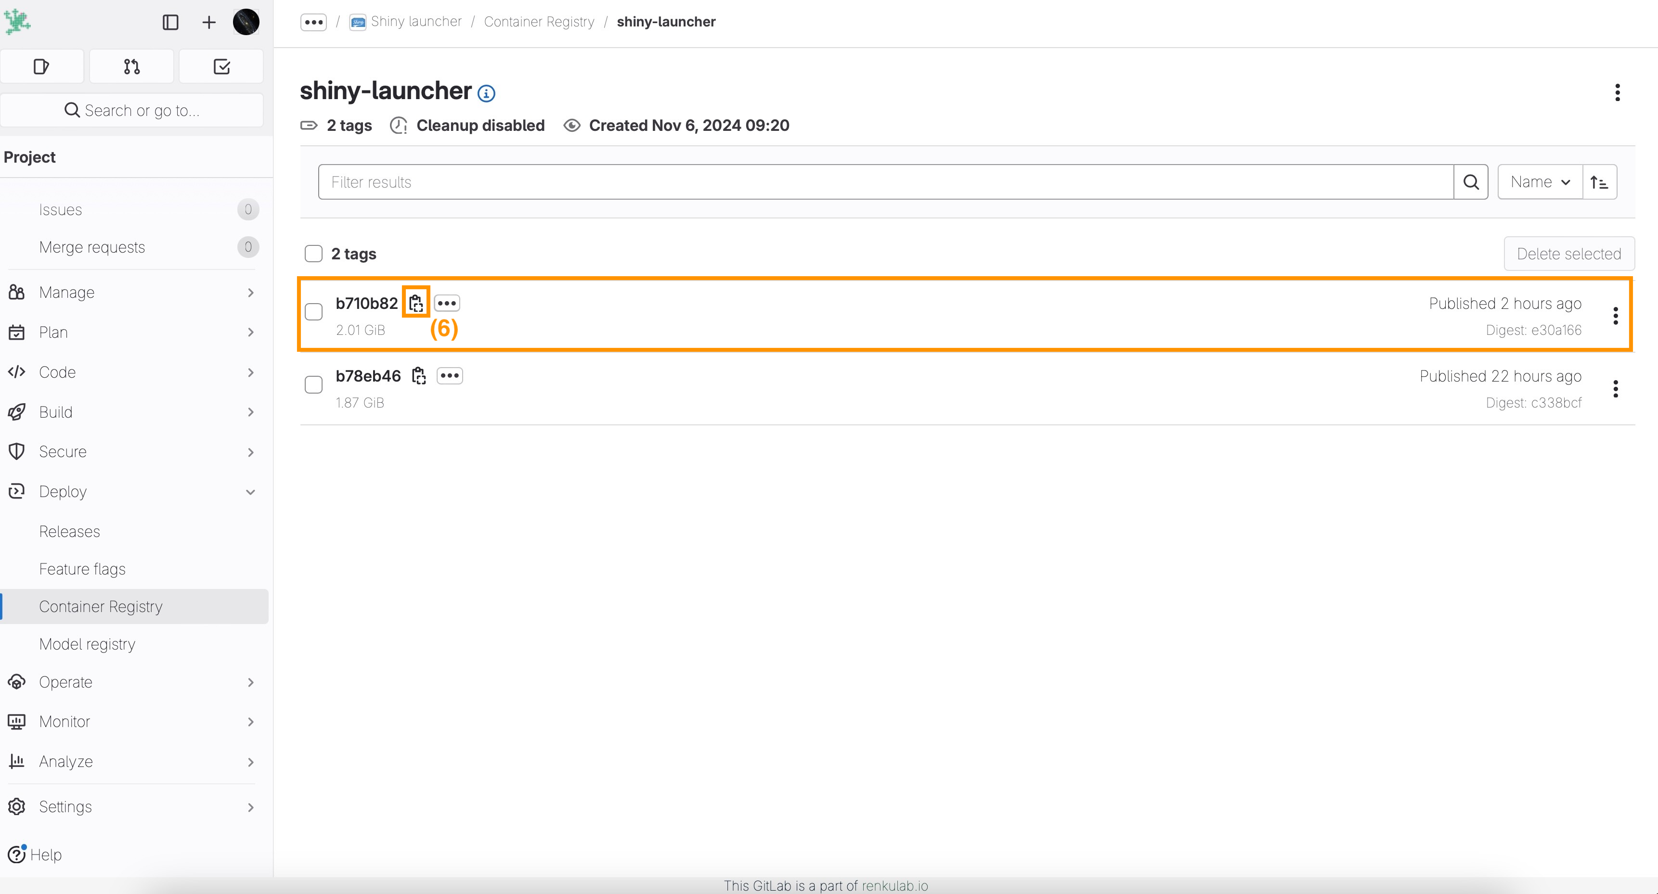Click the Filter results input
This screenshot has width=1658, height=894.
pyautogui.click(x=886, y=182)
